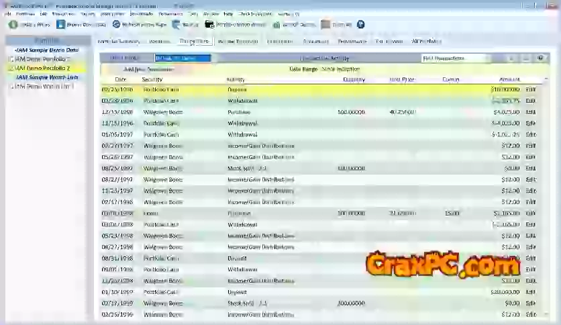
Task: Click the Backup toolbar icon
Action: [176, 24]
